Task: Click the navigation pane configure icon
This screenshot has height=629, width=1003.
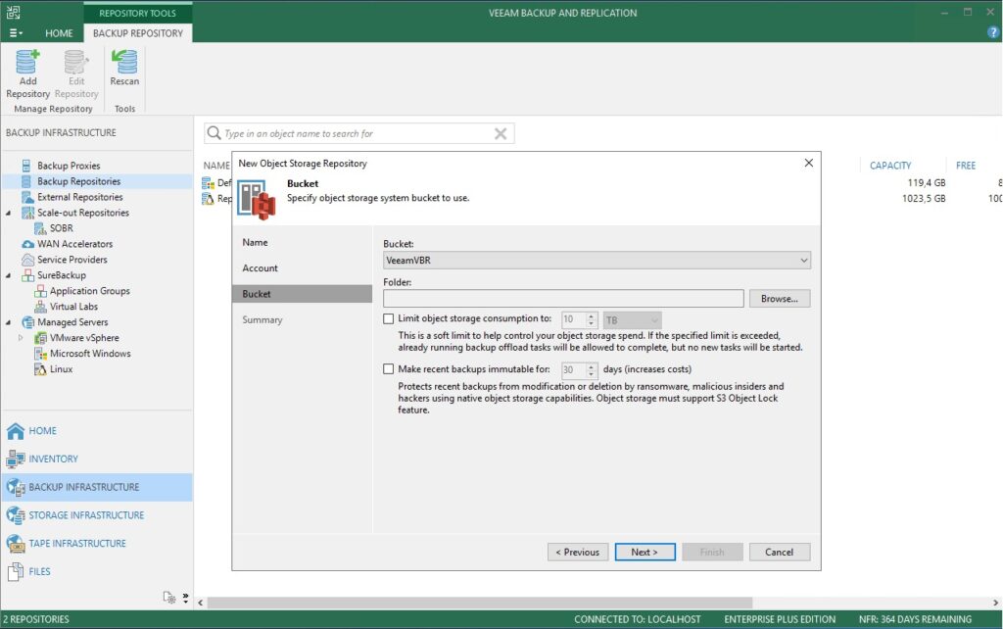Action: (168, 597)
